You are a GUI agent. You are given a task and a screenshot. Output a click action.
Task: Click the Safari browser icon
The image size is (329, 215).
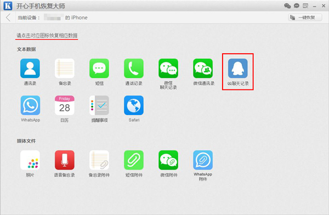click(x=134, y=105)
